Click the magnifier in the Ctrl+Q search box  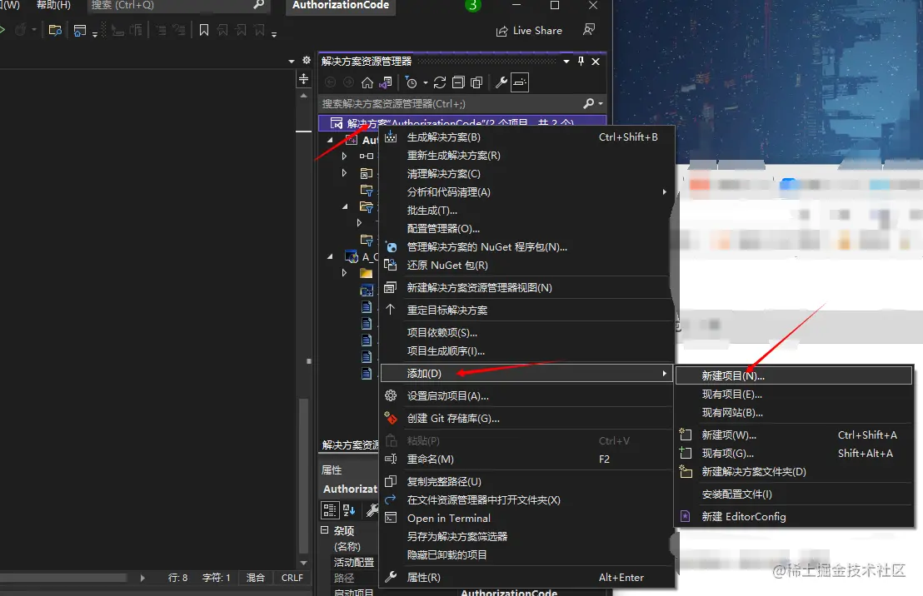click(x=259, y=7)
